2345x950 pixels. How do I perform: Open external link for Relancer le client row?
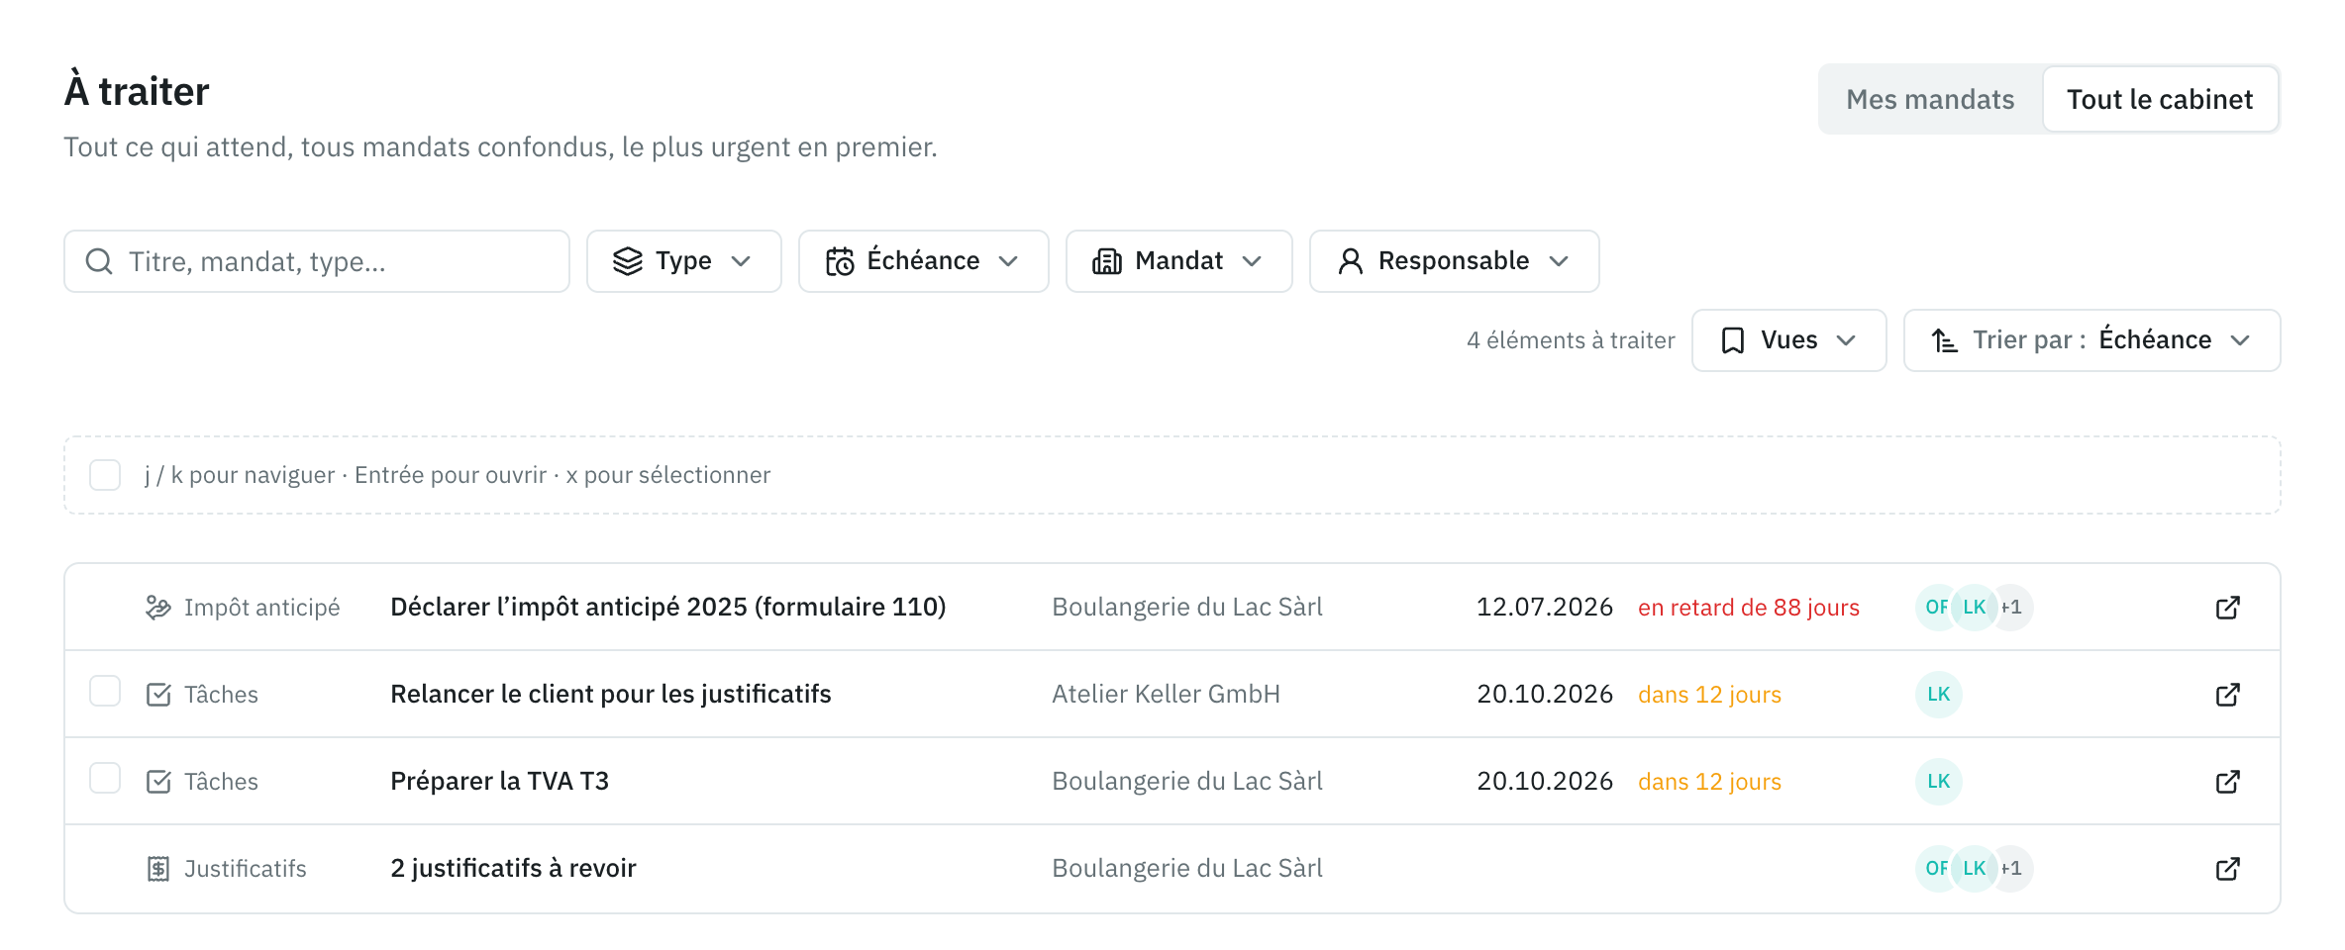click(2227, 695)
